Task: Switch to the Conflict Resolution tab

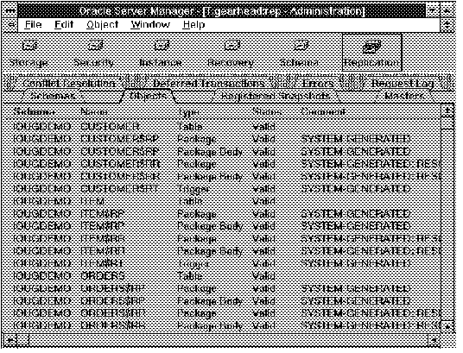Action: pos(68,84)
